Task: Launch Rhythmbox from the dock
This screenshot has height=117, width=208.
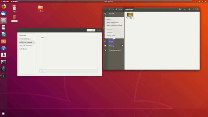Action: tap(4, 27)
